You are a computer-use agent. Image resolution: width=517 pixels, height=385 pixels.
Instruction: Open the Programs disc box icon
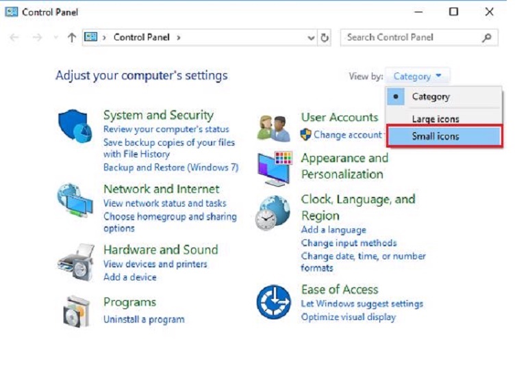(75, 311)
